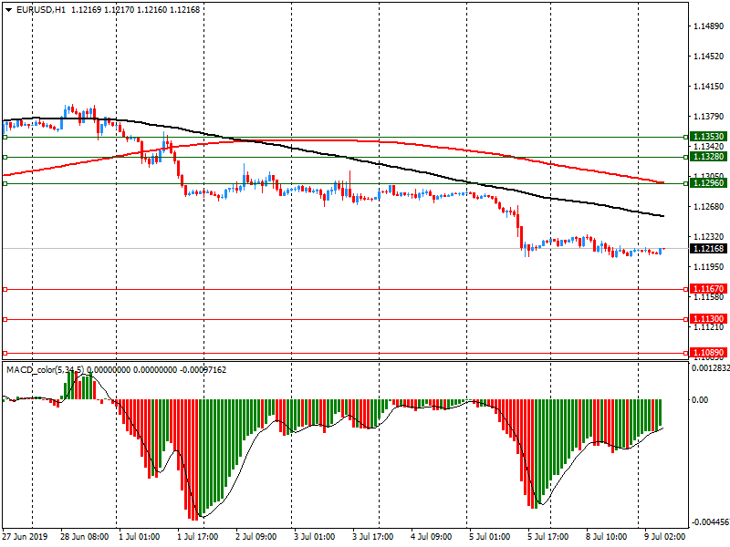Click the MACD scale value -0.004456

click(711, 522)
